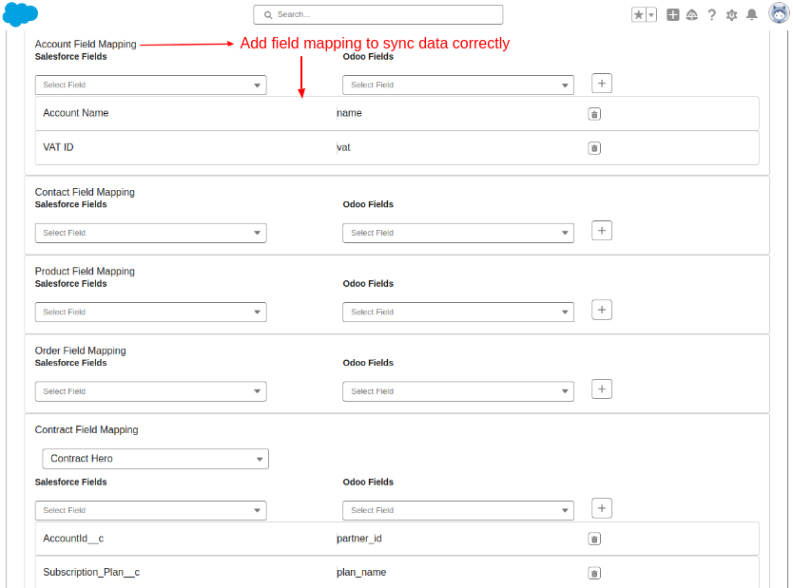793x588 pixels.
Task: Open Contact mapping Salesforce field dropdown
Action: (151, 233)
